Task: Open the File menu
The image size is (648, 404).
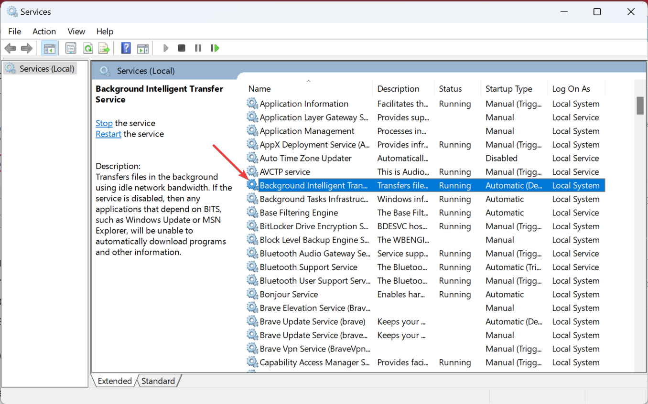Action: [x=15, y=32]
